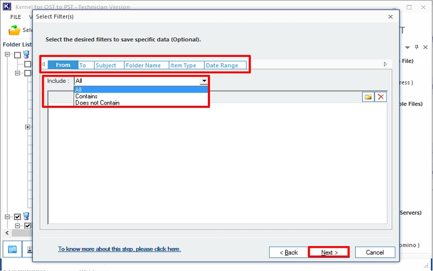The image size is (433, 271).
Task: Toggle the second unchecked folder tree checkbox
Action: click(27, 64)
